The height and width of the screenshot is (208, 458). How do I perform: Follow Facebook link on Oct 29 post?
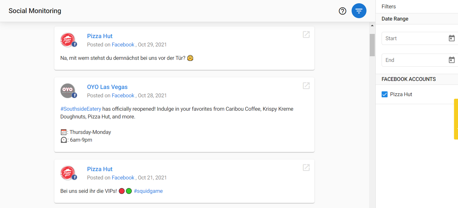123,45
